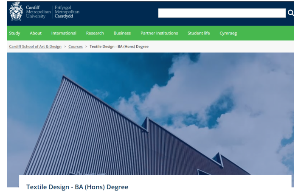Click the English 'Cardiff Metropolitan University' logo text
This screenshot has width=298, height=196.
[38, 12]
